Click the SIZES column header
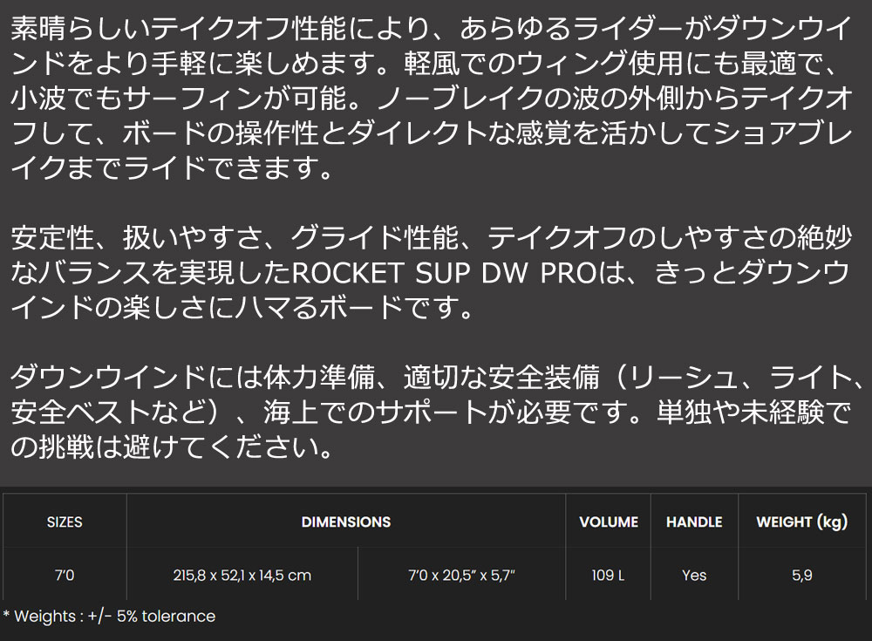Screen dimensions: 872x641 tap(65, 522)
